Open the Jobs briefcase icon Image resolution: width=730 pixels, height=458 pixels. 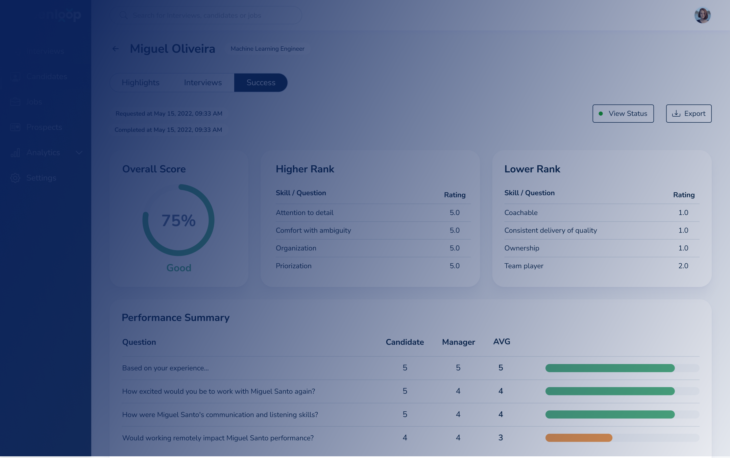pos(15,102)
